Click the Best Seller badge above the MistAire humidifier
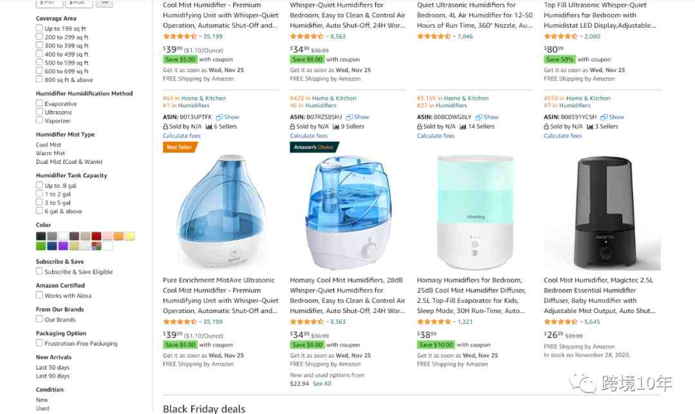The image size is (695, 414). [x=180, y=147]
